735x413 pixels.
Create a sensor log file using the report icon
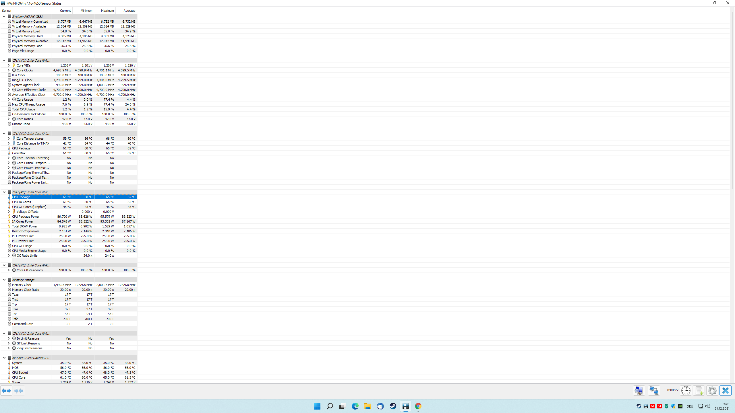click(699, 391)
